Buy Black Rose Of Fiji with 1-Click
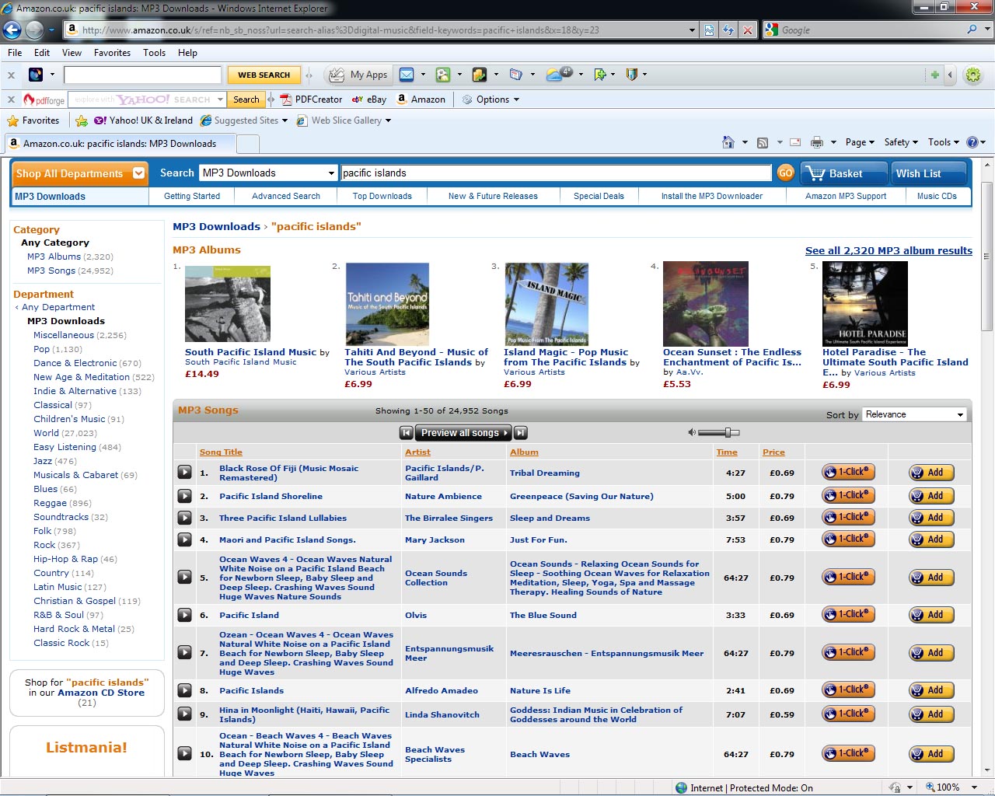995x796 pixels. (x=848, y=472)
